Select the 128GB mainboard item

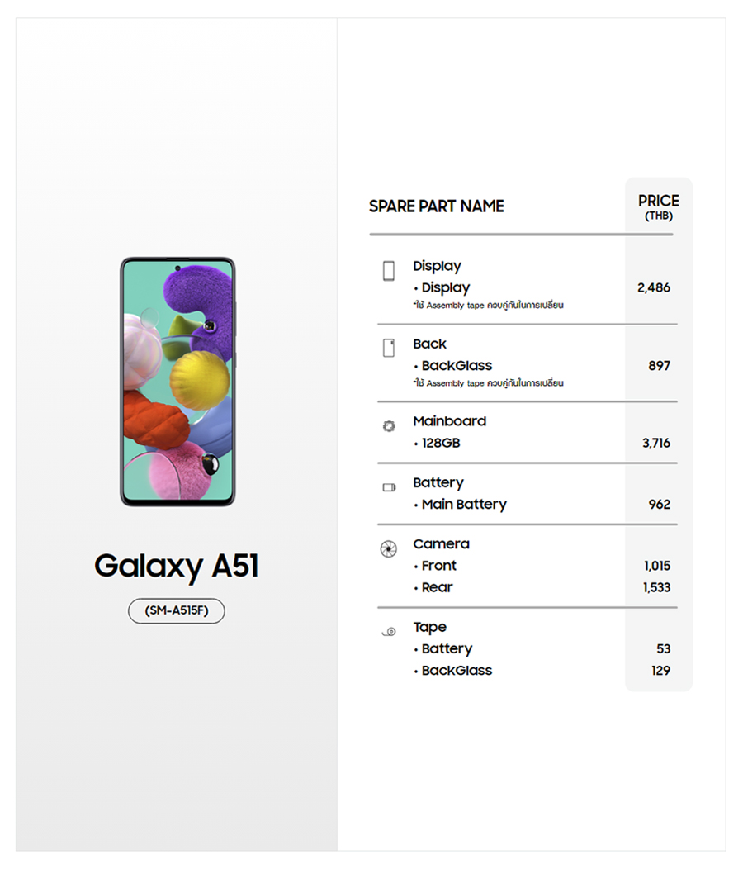point(440,444)
